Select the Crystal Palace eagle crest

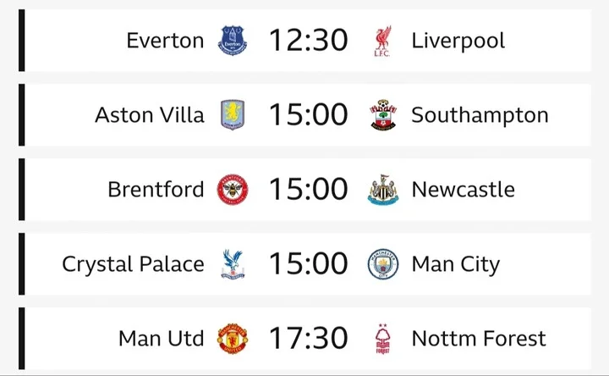coord(233,264)
